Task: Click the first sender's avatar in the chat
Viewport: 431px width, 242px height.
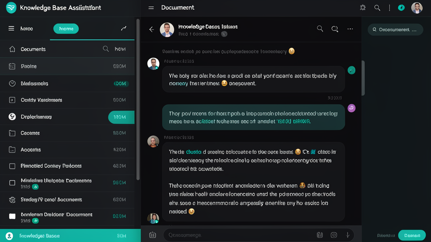Action: coord(153,64)
